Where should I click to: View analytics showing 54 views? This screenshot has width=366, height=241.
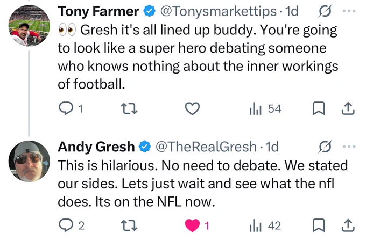tap(265, 109)
